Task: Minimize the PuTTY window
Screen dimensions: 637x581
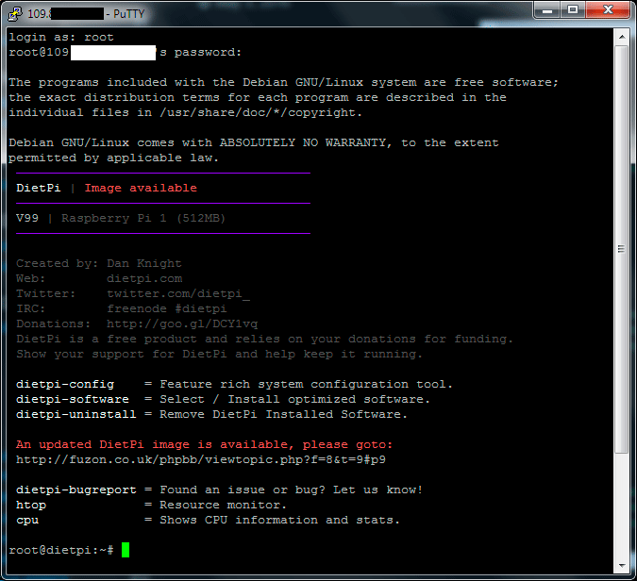Action: (x=547, y=10)
